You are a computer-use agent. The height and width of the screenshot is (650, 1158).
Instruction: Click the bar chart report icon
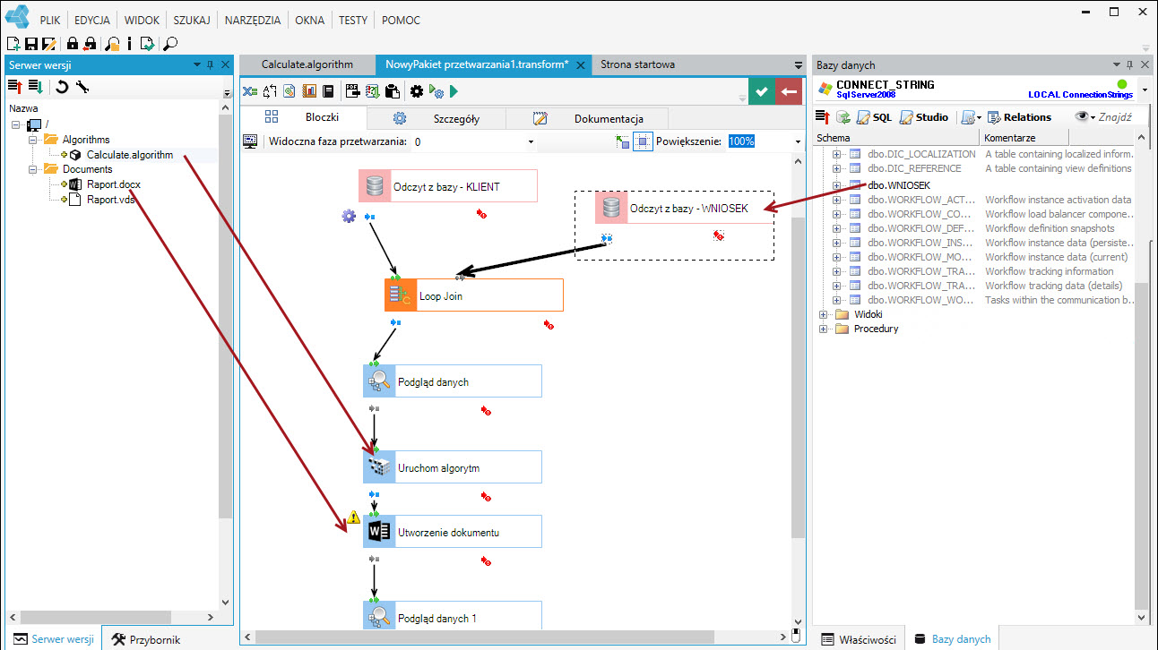(x=309, y=90)
